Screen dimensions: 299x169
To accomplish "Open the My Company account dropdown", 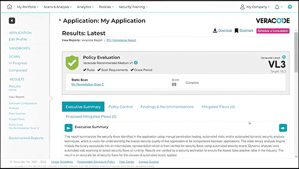I will tap(255, 7).
